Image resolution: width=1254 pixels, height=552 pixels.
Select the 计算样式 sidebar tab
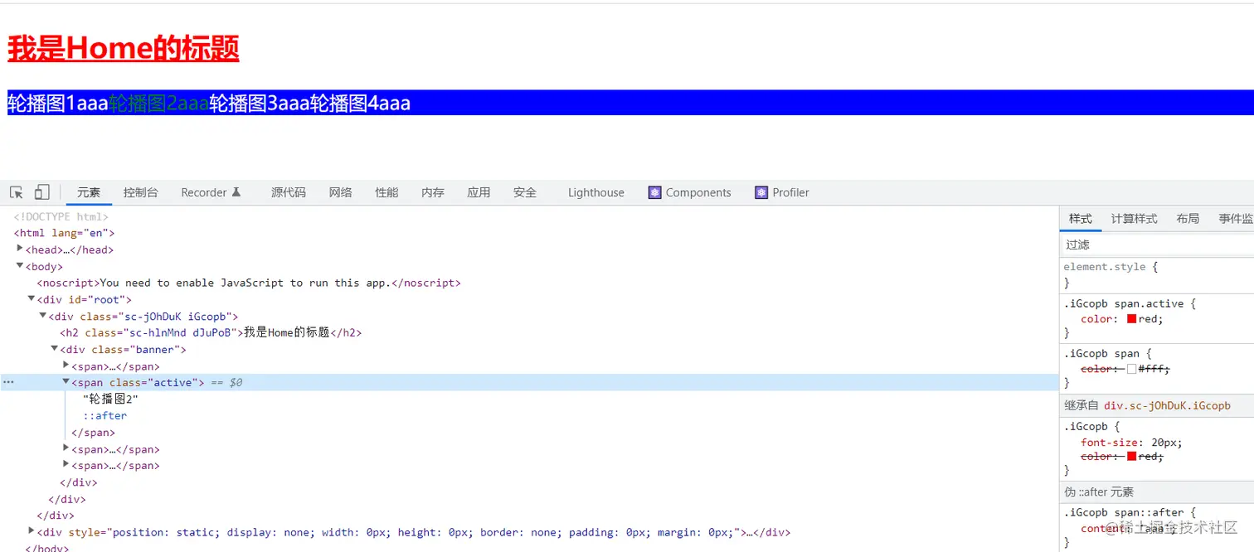click(1134, 219)
